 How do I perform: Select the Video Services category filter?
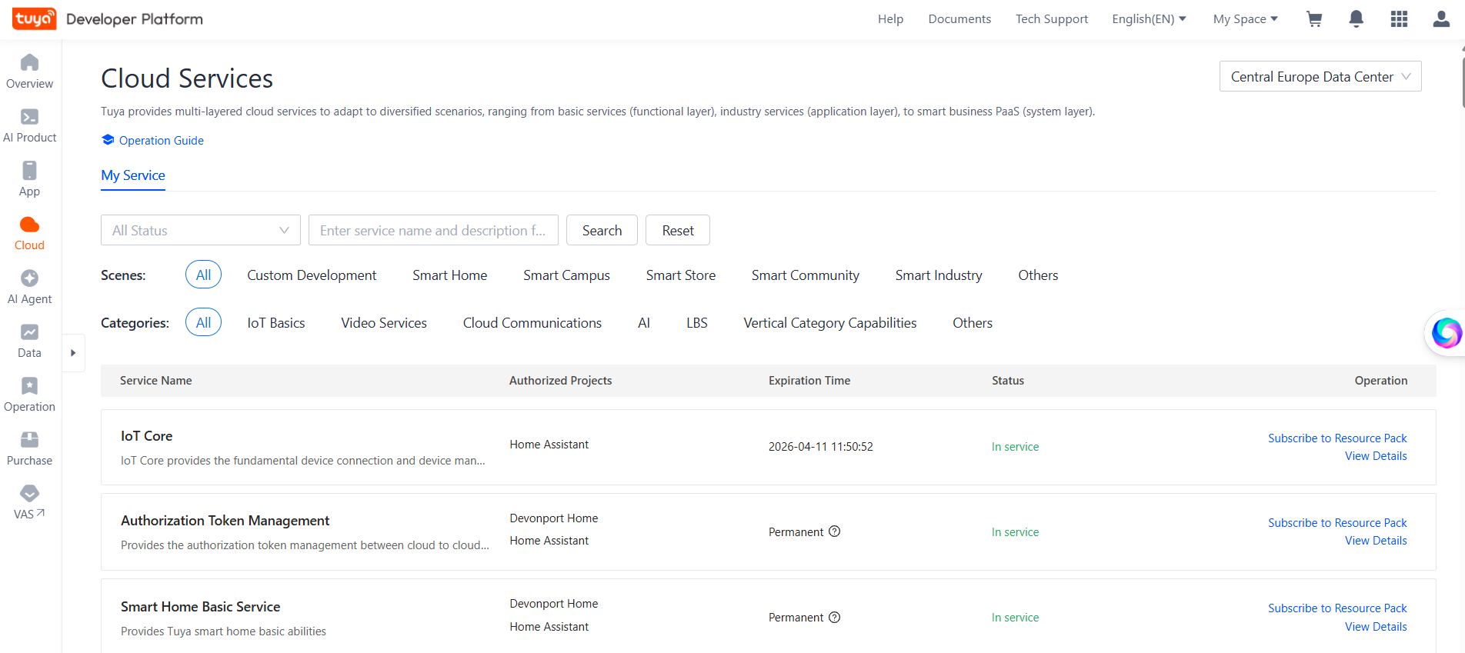[383, 323]
